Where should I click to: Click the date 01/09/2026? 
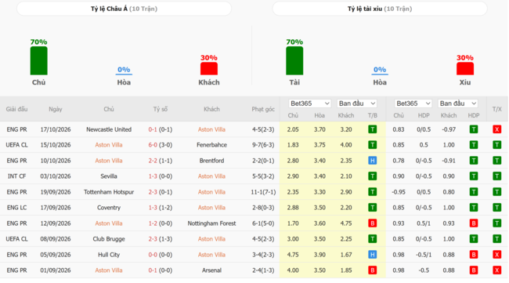click(x=56, y=270)
